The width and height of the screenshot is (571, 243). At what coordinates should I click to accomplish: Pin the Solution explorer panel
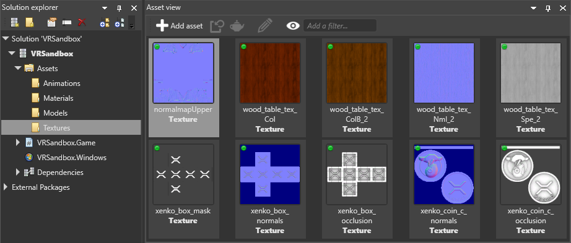[x=119, y=8]
